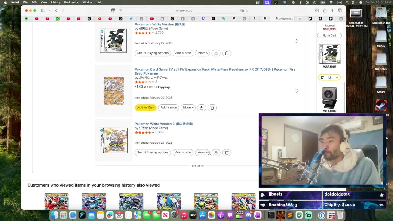Share the Reshiram ex card item
This screenshot has width=393, height=221.
coord(201,107)
